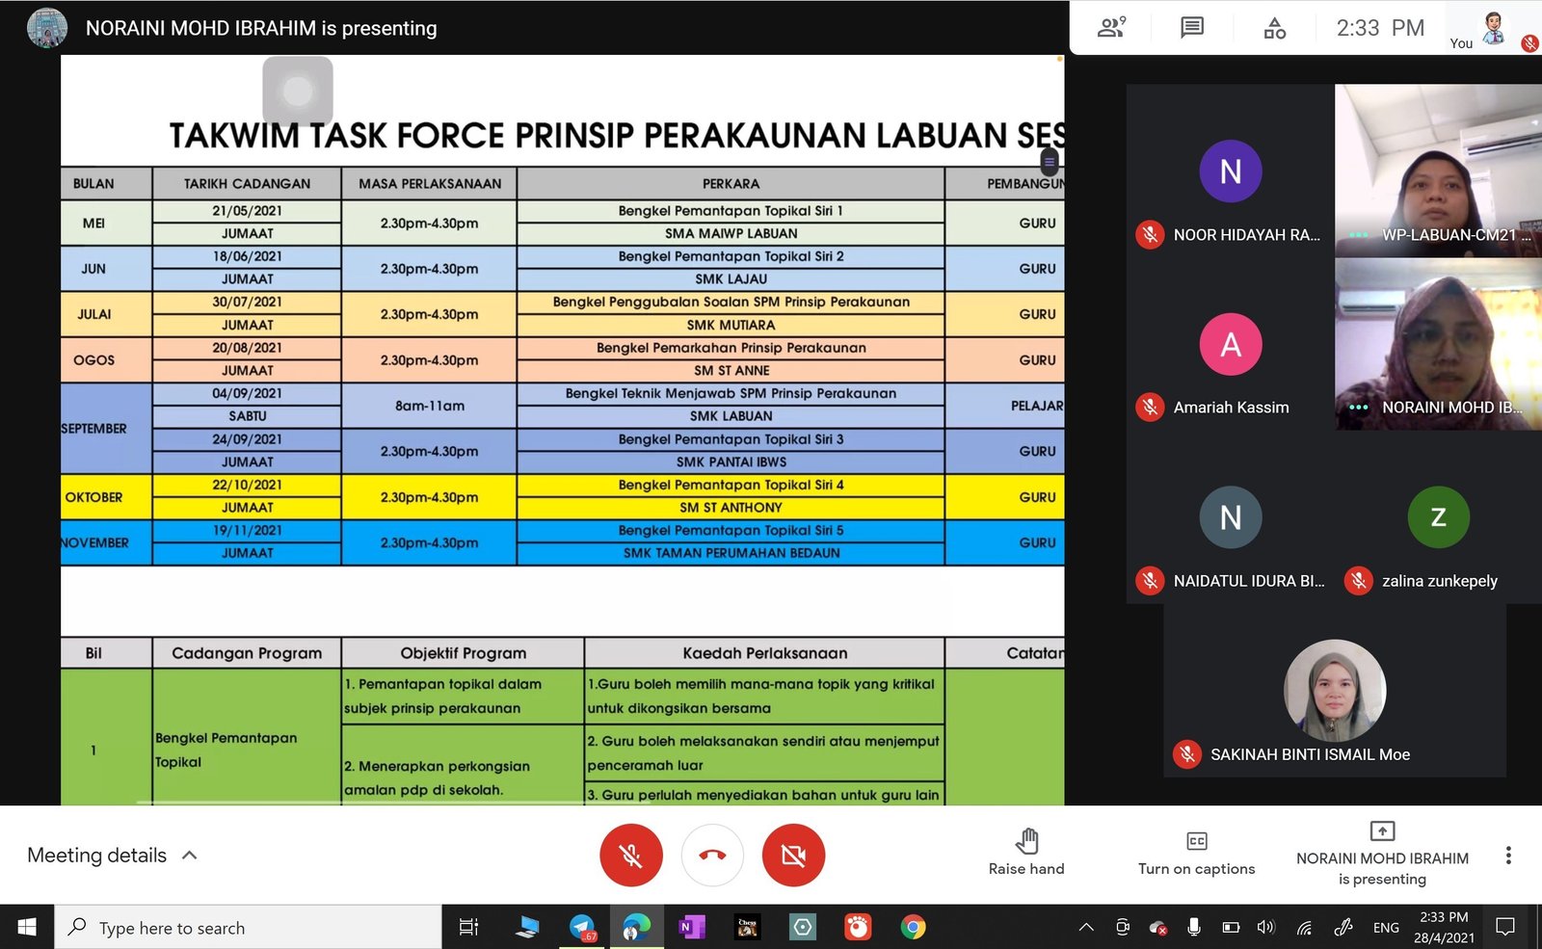The height and width of the screenshot is (949, 1542).
Task: Open the activities shapes icon
Action: 1274,28
